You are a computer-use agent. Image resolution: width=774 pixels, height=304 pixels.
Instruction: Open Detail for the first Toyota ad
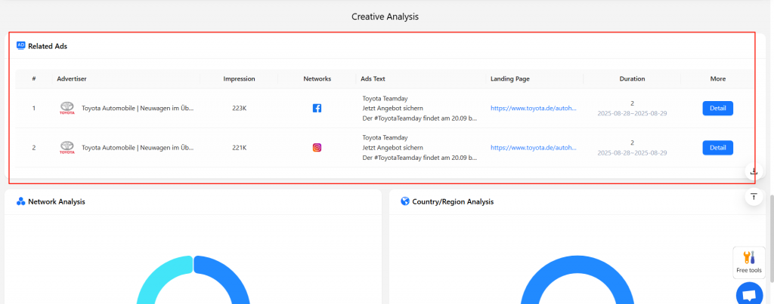pos(717,109)
